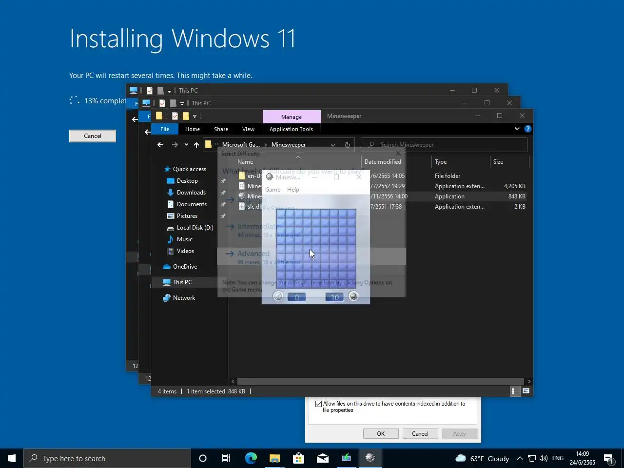Expand the address bar history dropdown
This screenshot has width=624, height=468.
tap(333, 145)
